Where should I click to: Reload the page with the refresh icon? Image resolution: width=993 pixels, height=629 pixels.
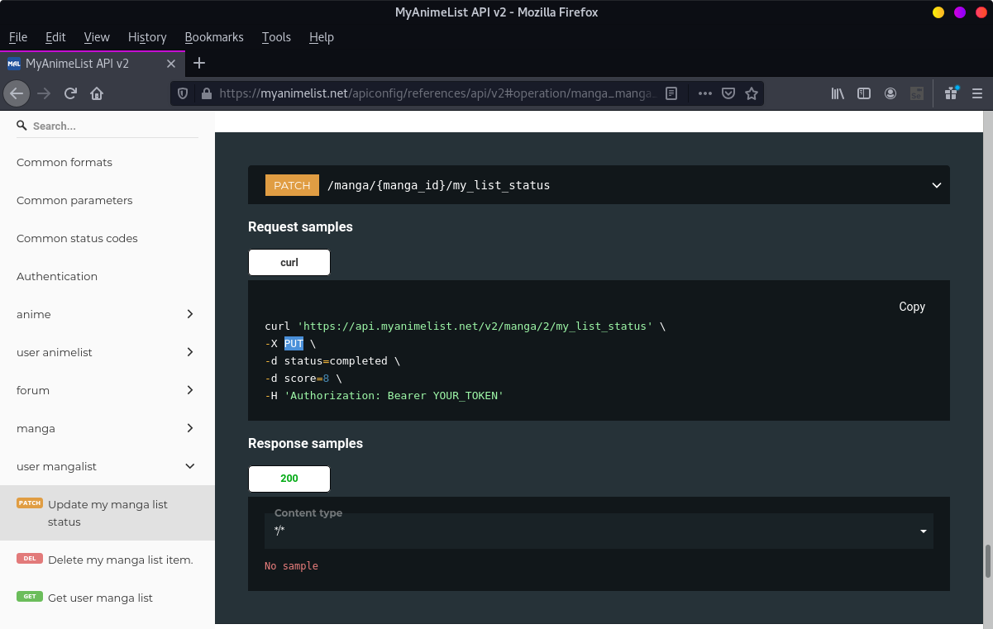[71, 93]
